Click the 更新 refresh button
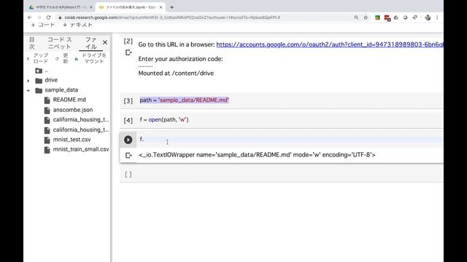 tap(62, 58)
